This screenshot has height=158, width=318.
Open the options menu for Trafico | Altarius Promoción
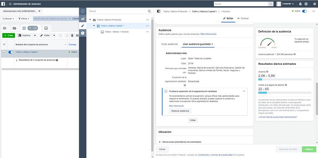pos(147,20)
